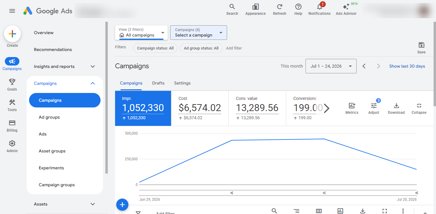This screenshot has height=214, width=436.
Task: Open Overview in the sidebar
Action: 44,33
